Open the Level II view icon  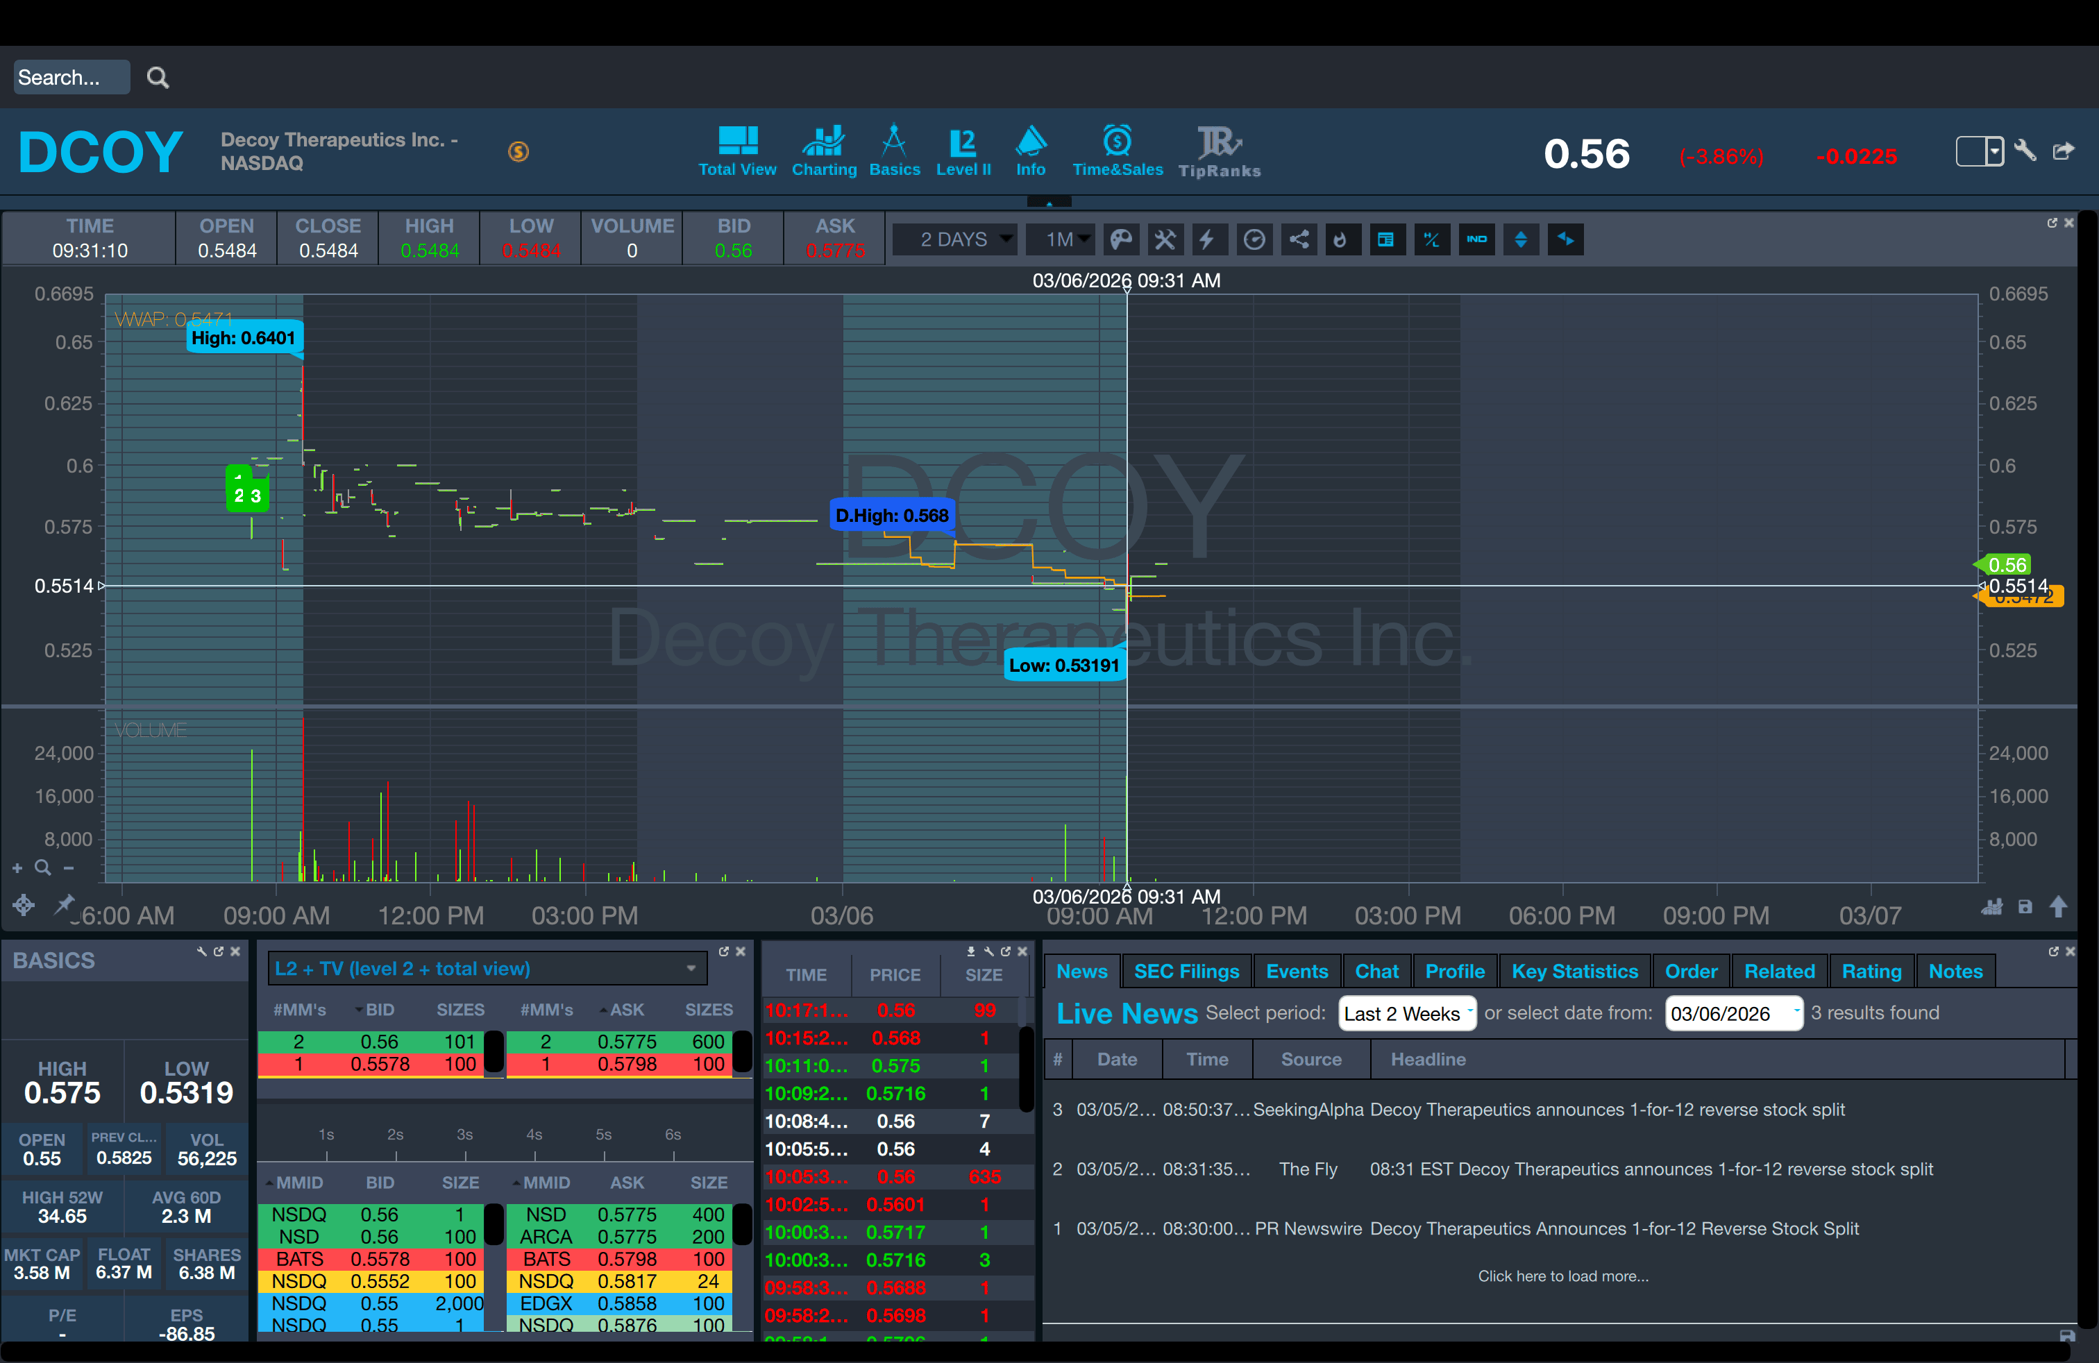(x=962, y=150)
